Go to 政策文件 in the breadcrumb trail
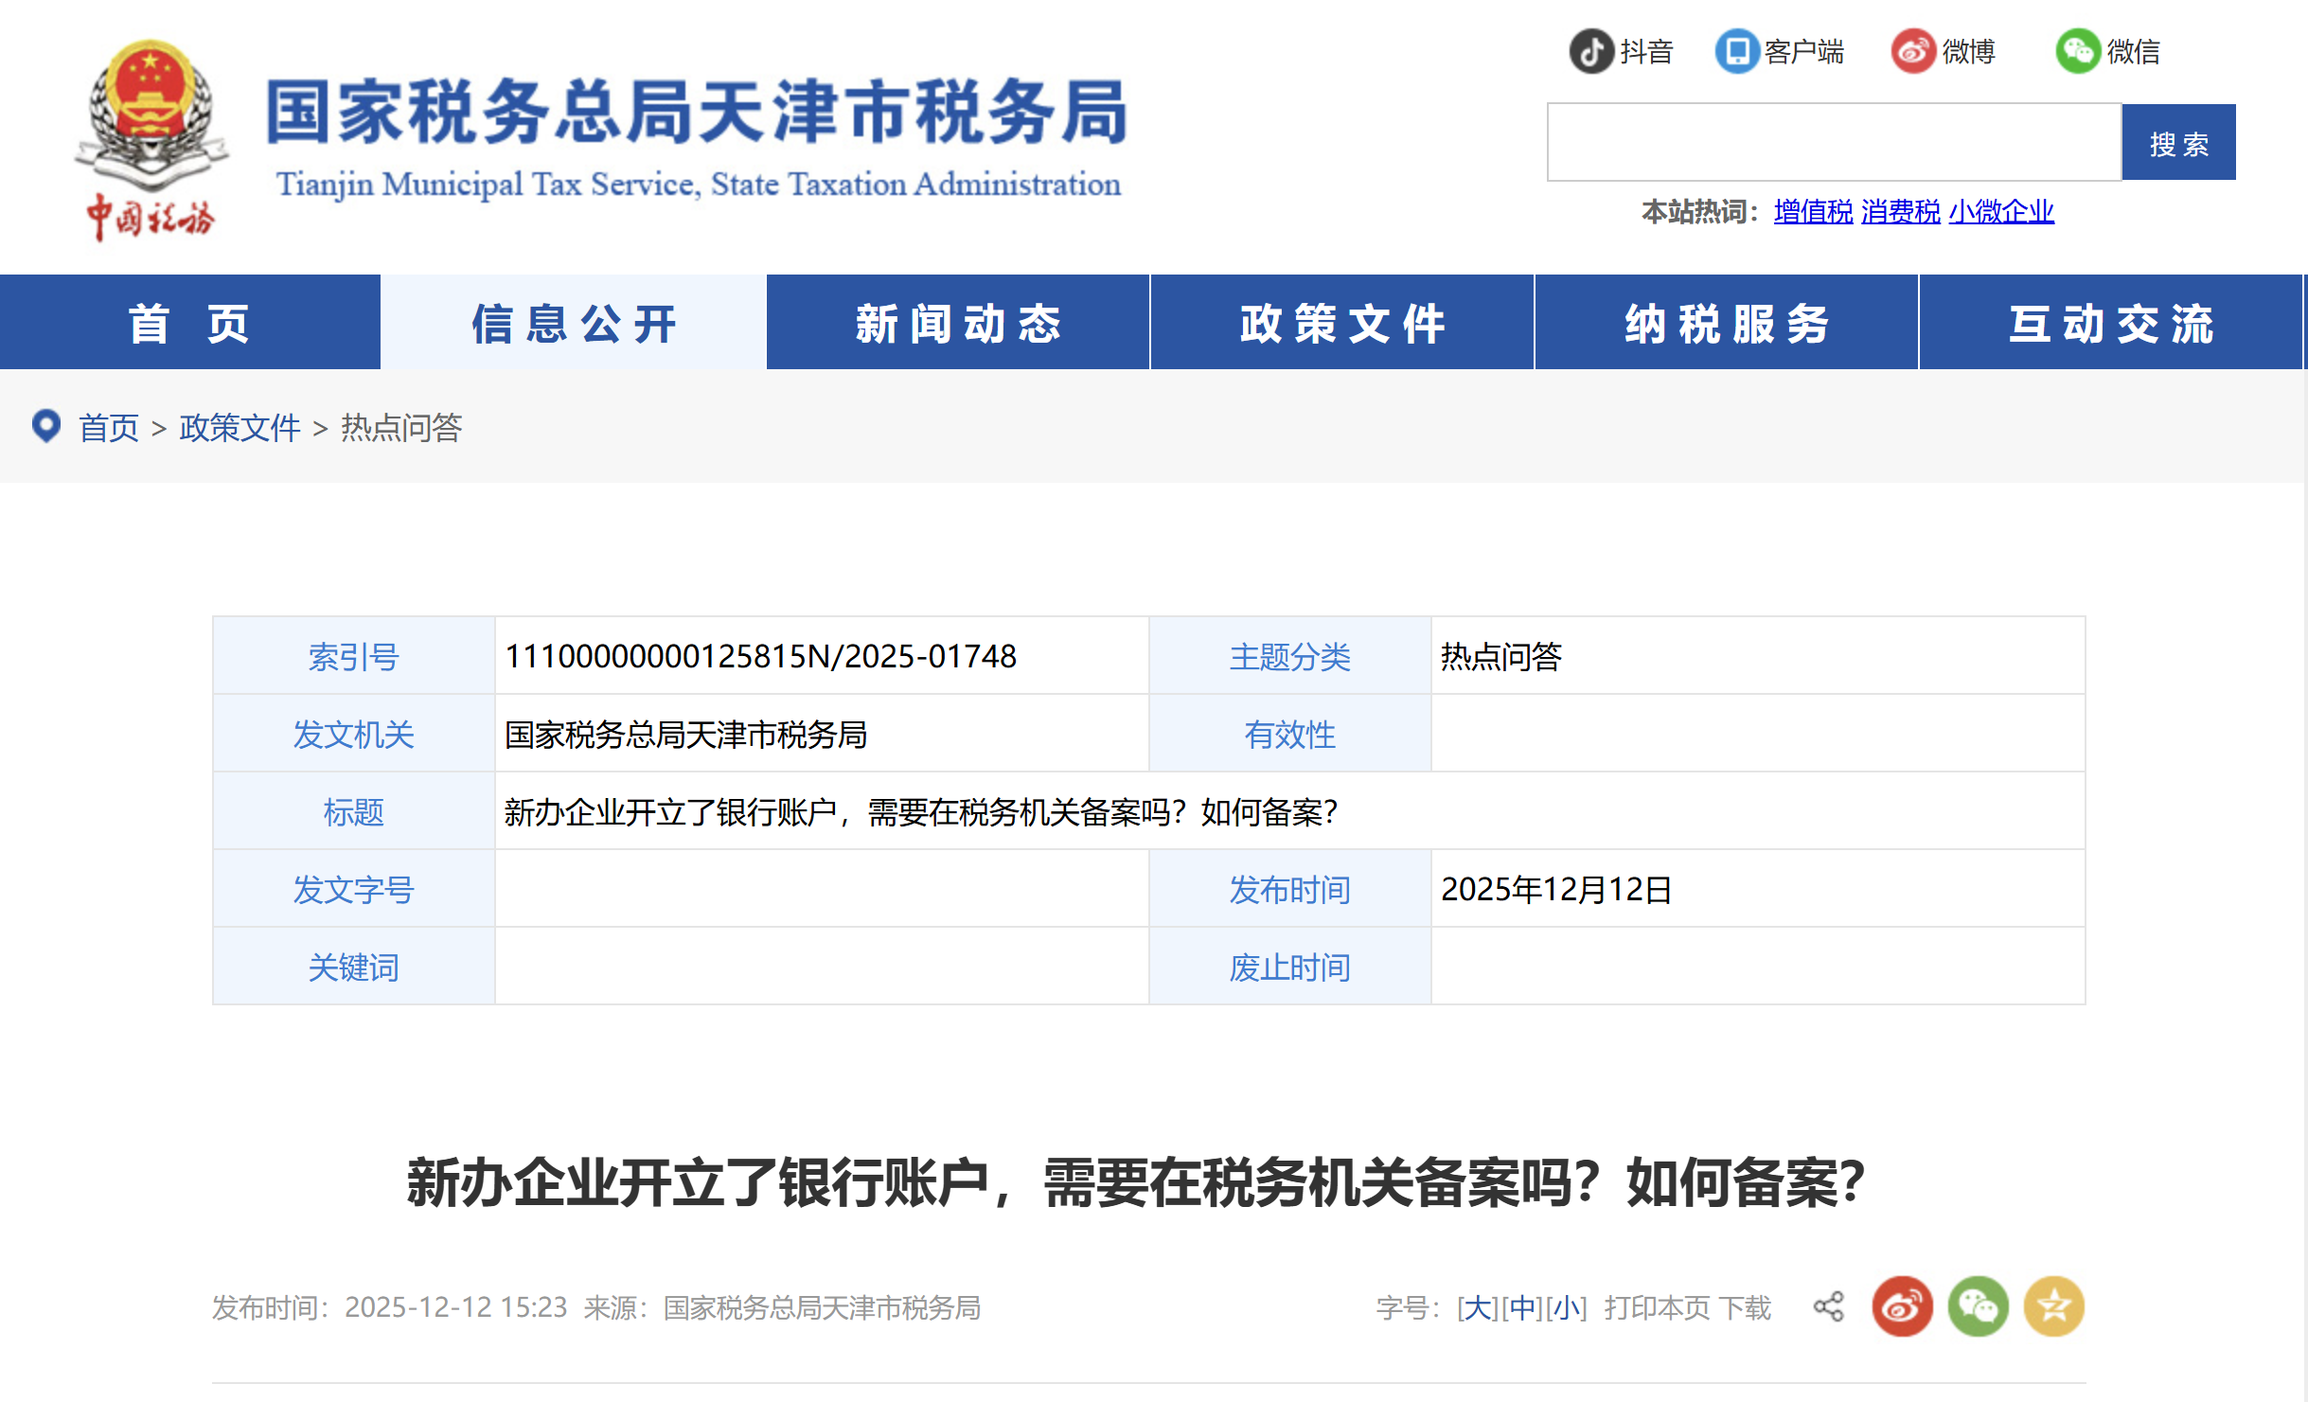The height and width of the screenshot is (1402, 2308). (x=239, y=428)
